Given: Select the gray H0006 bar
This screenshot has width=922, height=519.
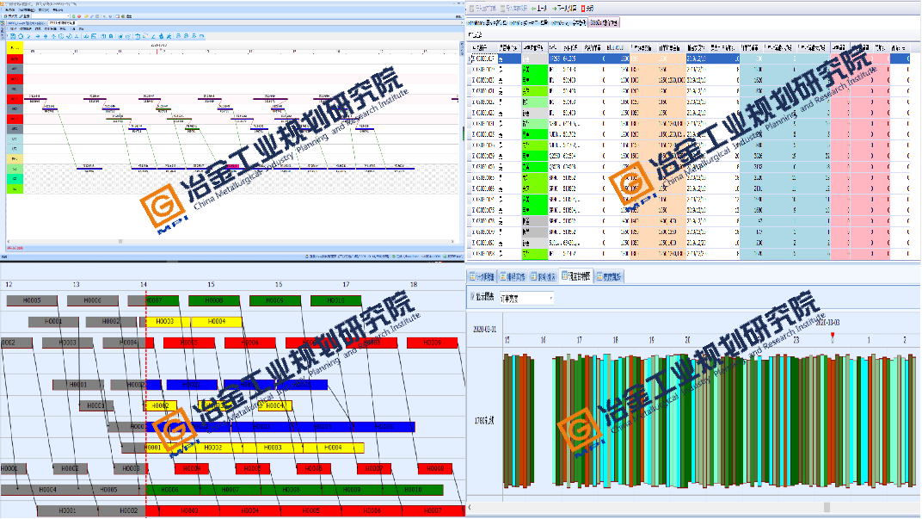Looking at the screenshot, I should [92, 300].
